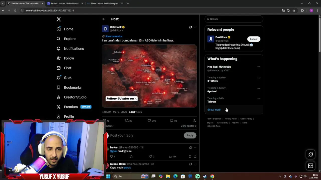Click the address bar URL
321x180 pixels.
point(50,10)
